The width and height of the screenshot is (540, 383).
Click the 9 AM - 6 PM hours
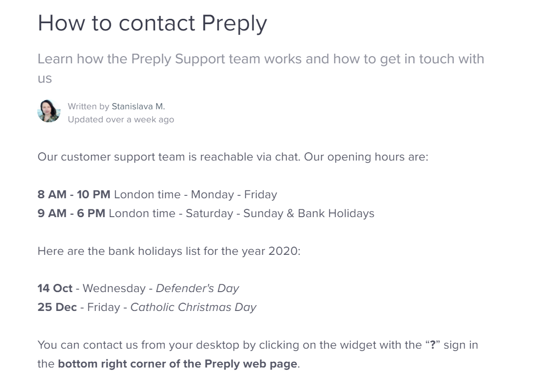71,214
